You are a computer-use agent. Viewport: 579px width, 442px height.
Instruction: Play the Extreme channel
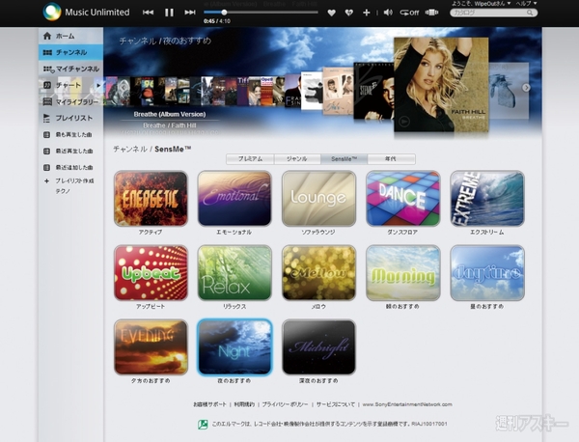[487, 198]
